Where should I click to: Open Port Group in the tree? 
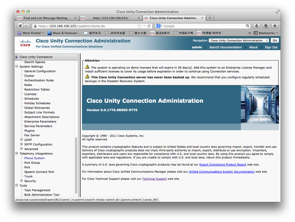32,162
